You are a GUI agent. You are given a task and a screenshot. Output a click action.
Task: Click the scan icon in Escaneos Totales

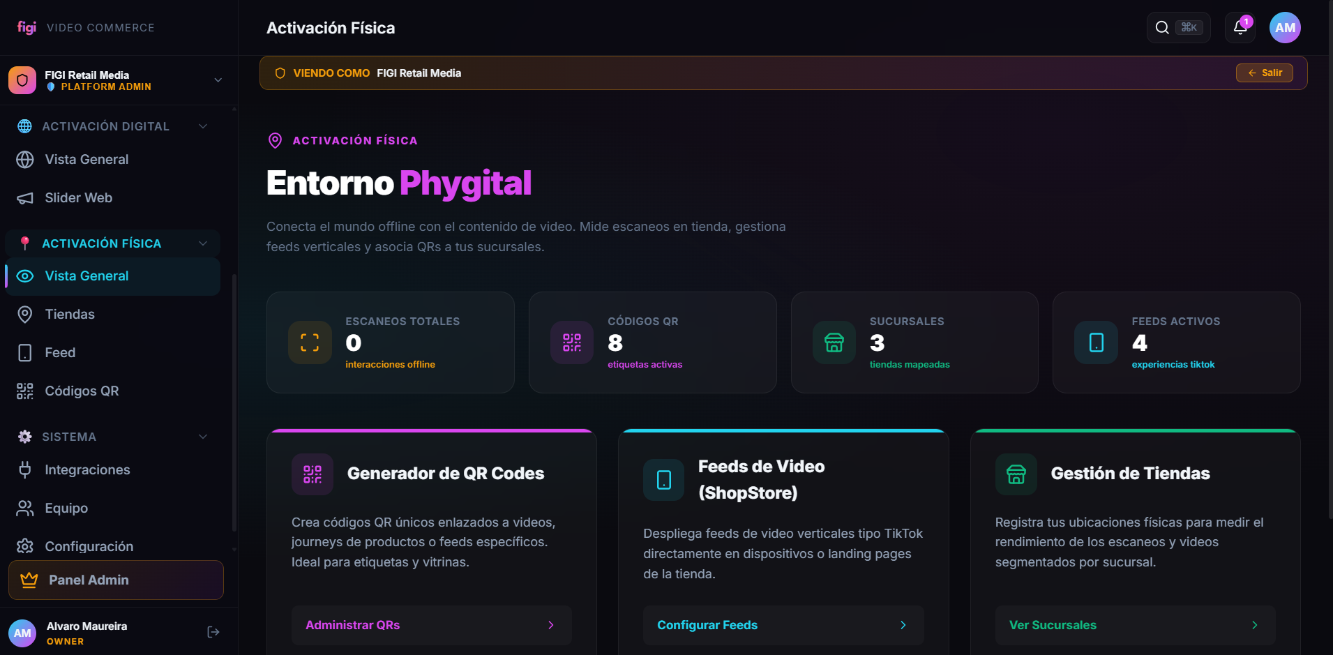click(310, 342)
